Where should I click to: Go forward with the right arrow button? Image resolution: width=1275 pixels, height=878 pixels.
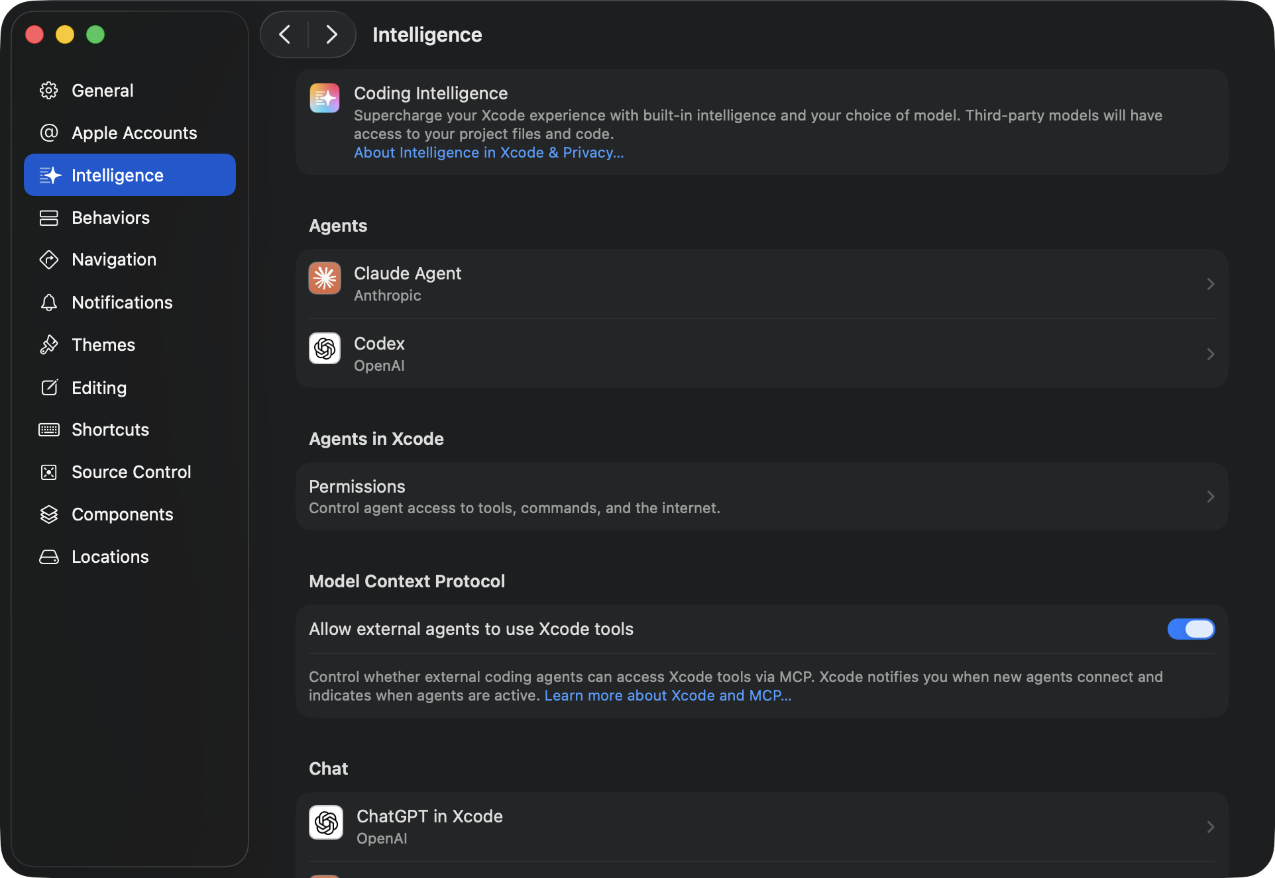tap(331, 34)
